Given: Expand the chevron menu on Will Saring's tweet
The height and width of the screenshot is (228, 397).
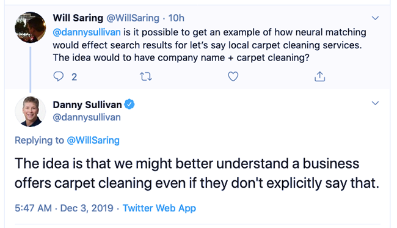Looking at the screenshot, I should (375, 18).
